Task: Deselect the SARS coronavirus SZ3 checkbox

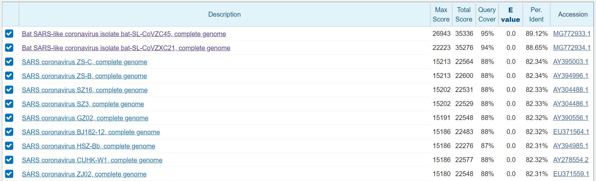Action: (9, 104)
